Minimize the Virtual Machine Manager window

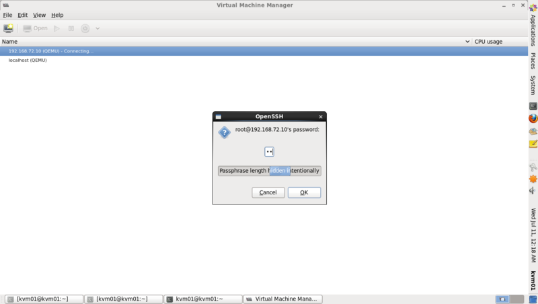(x=504, y=5)
